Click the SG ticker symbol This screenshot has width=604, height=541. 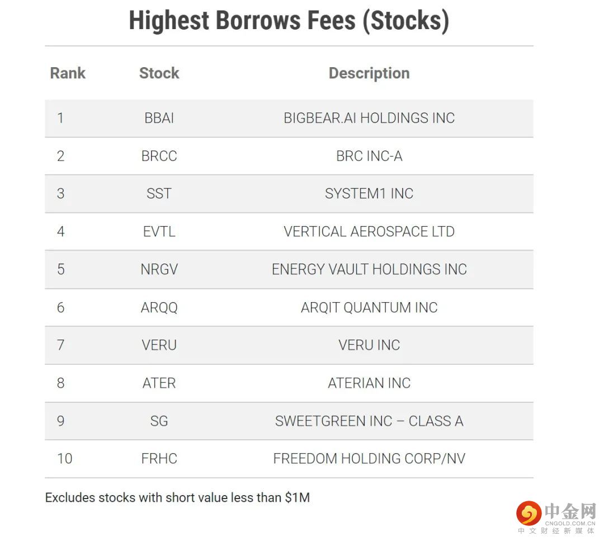tap(159, 421)
